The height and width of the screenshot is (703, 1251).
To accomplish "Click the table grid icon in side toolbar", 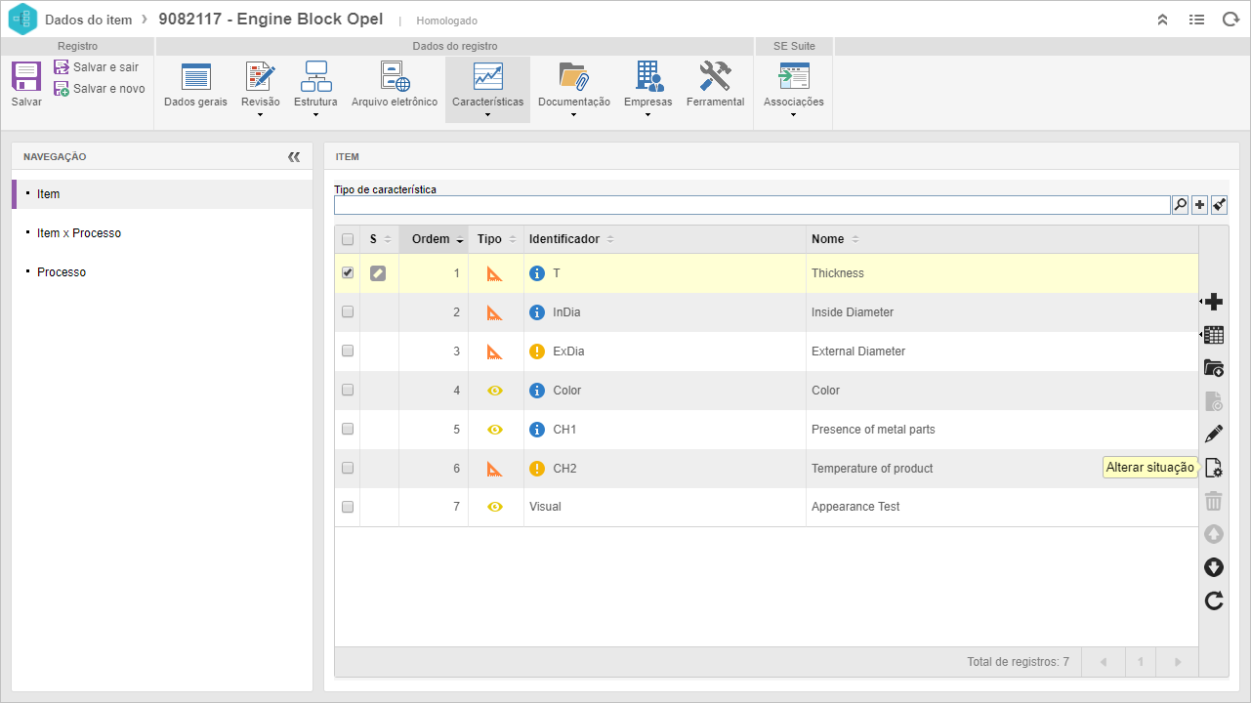I will (1214, 335).
